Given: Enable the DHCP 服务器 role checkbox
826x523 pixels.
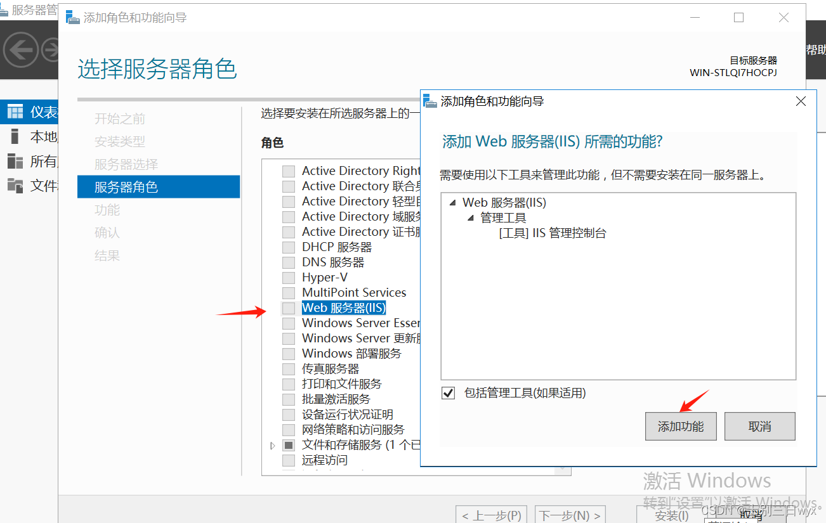Looking at the screenshot, I should coord(289,247).
